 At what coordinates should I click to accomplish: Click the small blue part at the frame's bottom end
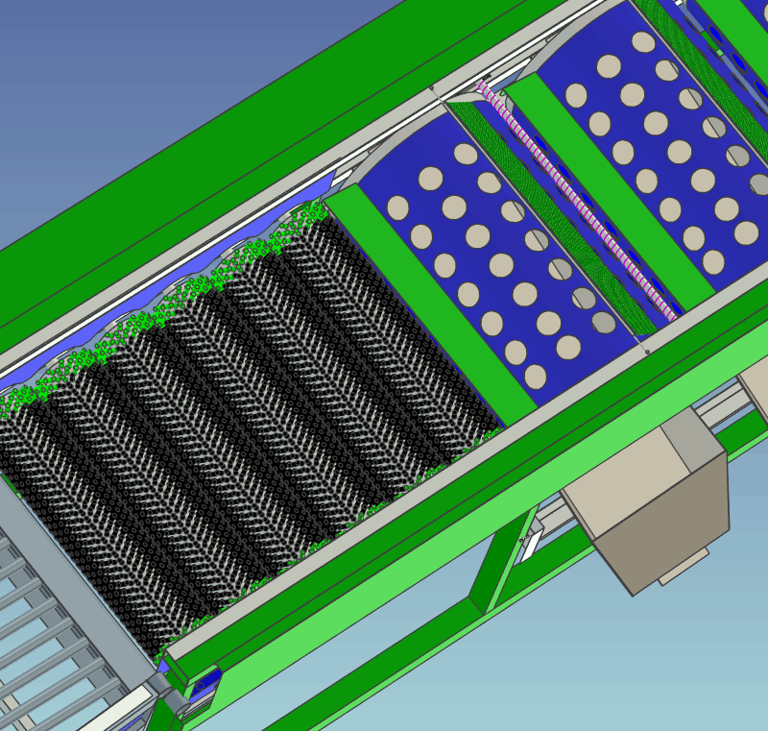coord(204,685)
